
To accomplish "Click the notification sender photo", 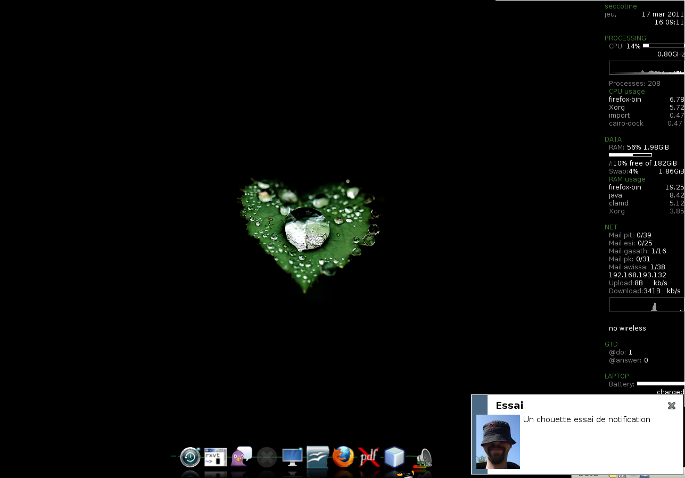I will click(x=498, y=442).
